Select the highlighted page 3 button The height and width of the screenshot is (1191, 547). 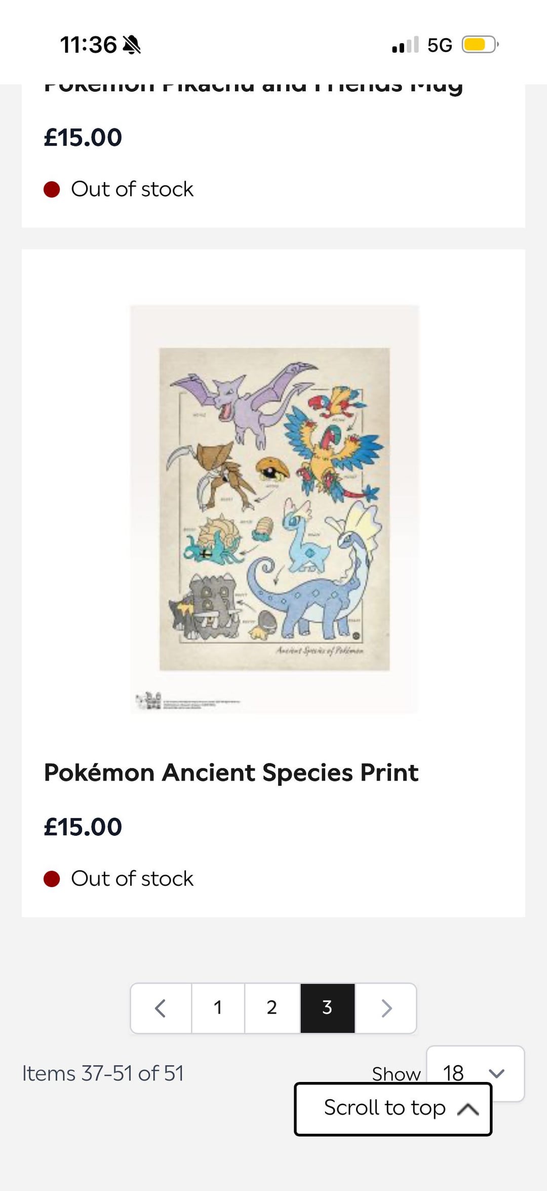(327, 1008)
